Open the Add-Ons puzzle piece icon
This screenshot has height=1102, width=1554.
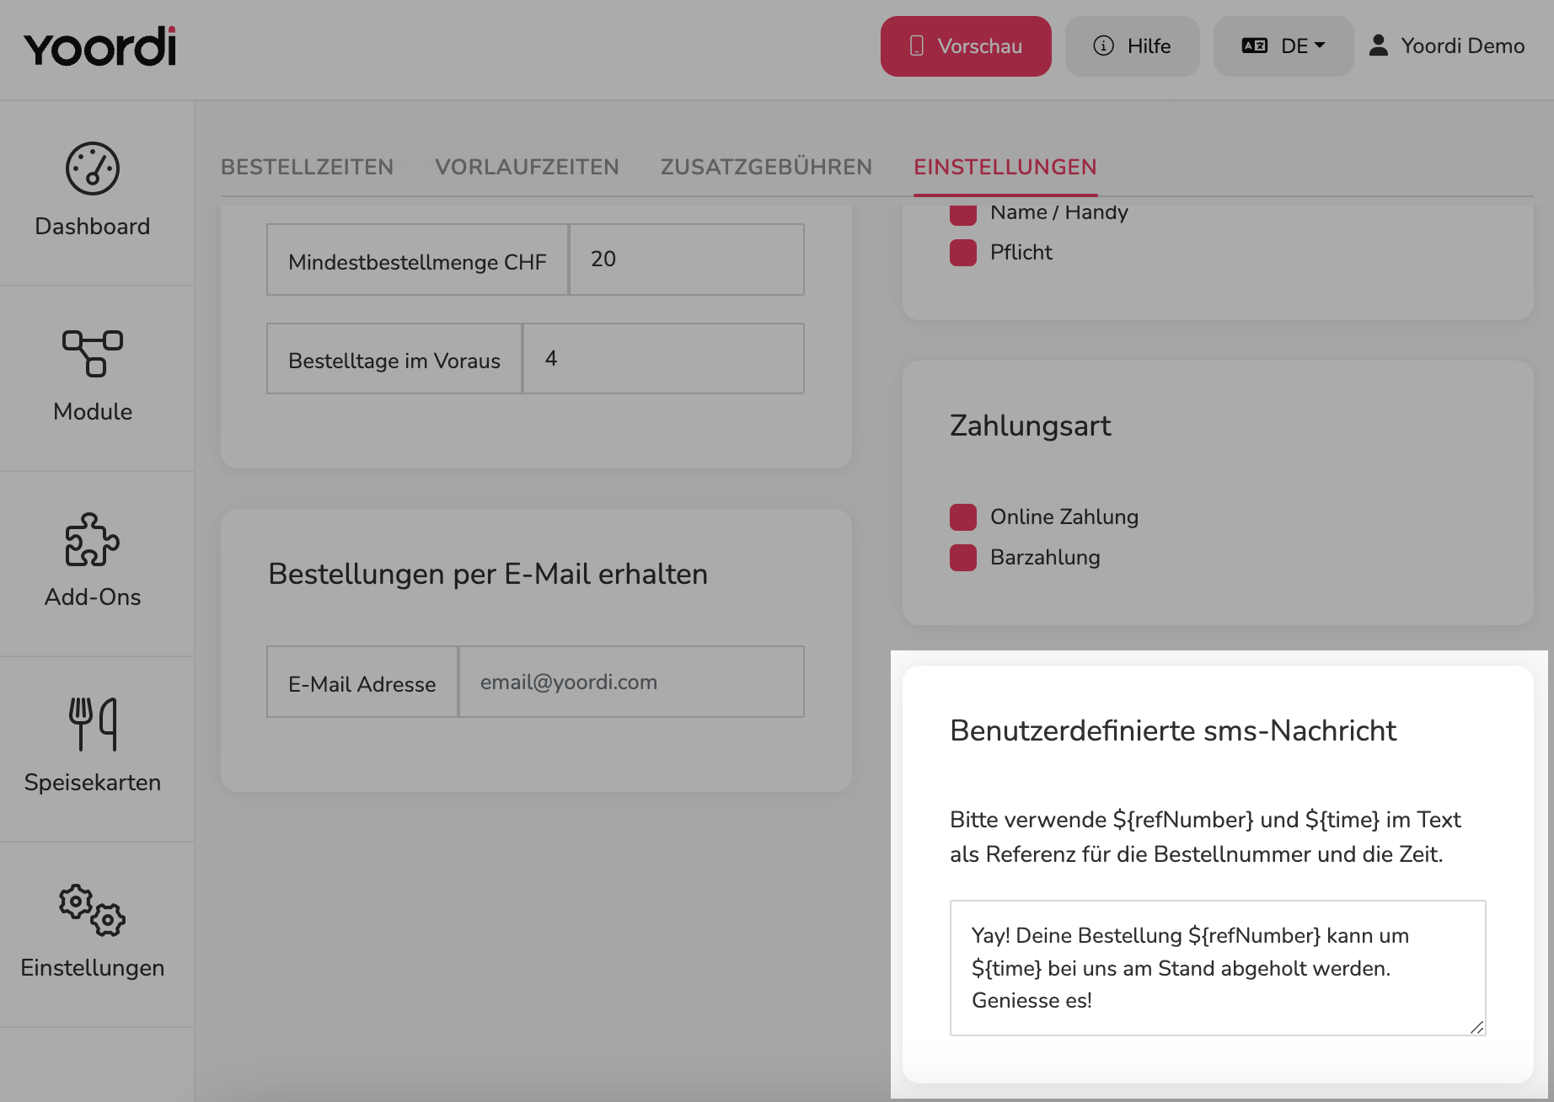pyautogui.click(x=93, y=539)
